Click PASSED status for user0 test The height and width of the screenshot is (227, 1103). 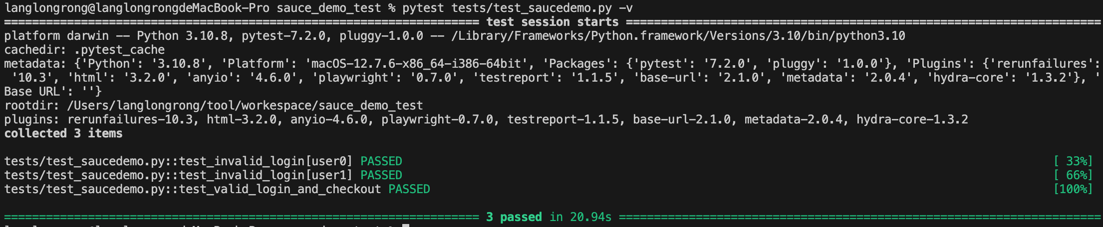pos(381,161)
